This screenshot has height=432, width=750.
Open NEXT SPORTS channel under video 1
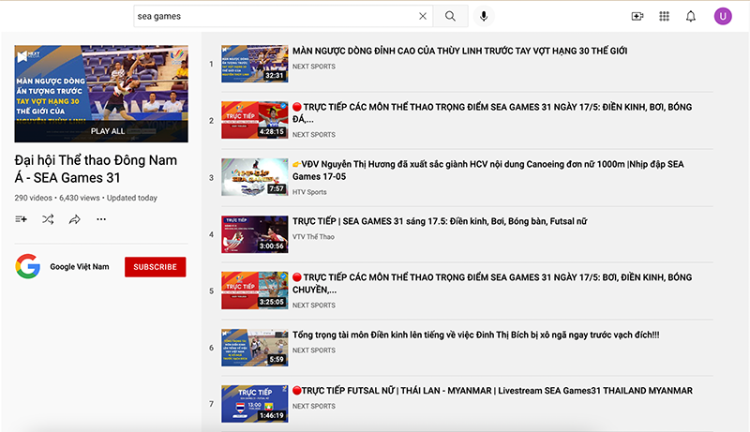[x=314, y=67]
